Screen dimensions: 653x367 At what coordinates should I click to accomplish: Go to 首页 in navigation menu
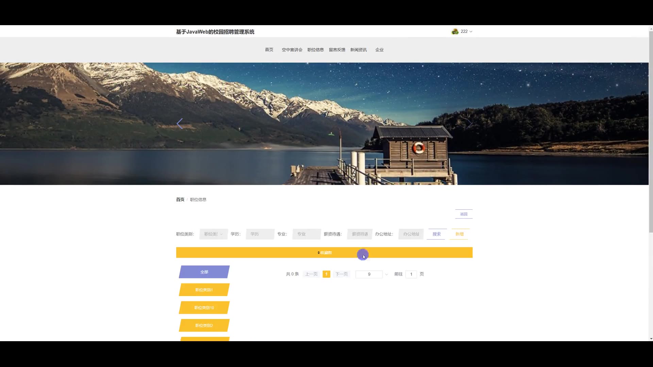[269, 50]
